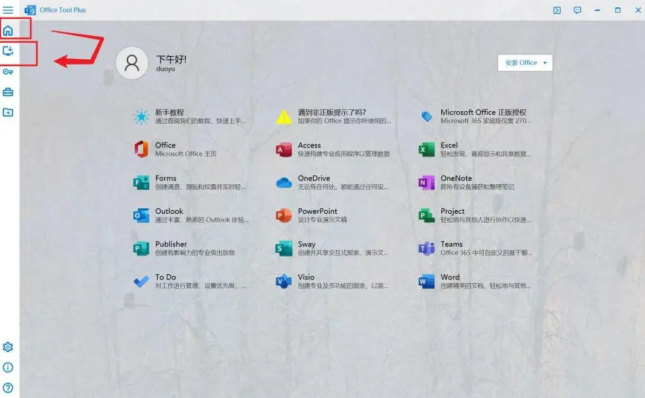Viewport: 645px width, 398px height.
Task: Click the Sway app icon
Action: click(284, 248)
